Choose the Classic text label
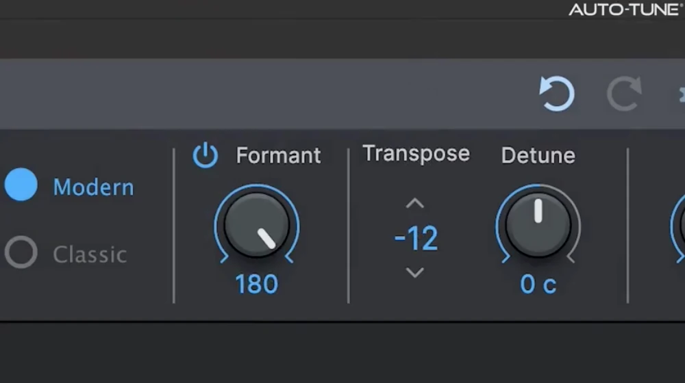 (90, 254)
